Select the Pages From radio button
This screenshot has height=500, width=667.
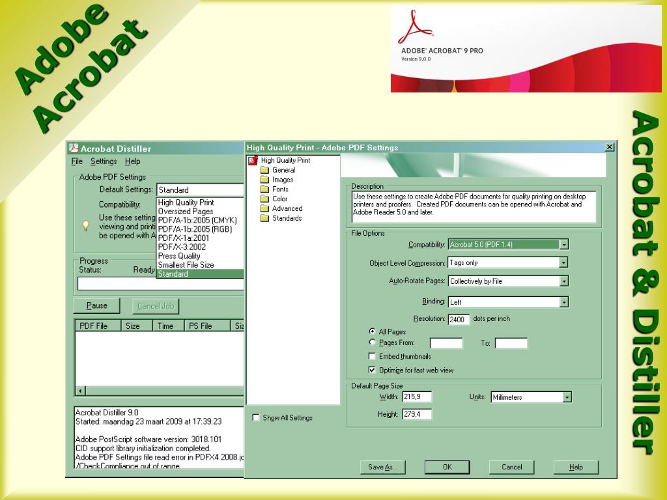click(x=372, y=342)
